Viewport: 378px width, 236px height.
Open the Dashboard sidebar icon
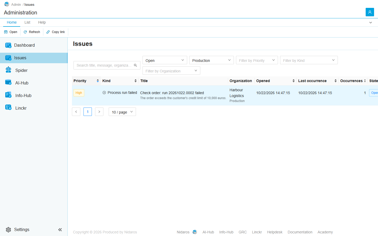click(x=8, y=45)
